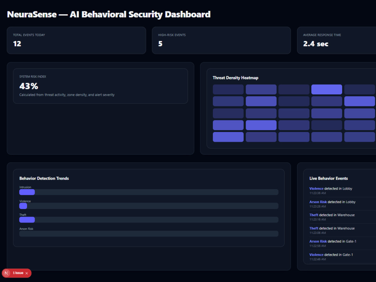
Task: Click the Intrusion trend progress bar
Action: tap(149, 192)
